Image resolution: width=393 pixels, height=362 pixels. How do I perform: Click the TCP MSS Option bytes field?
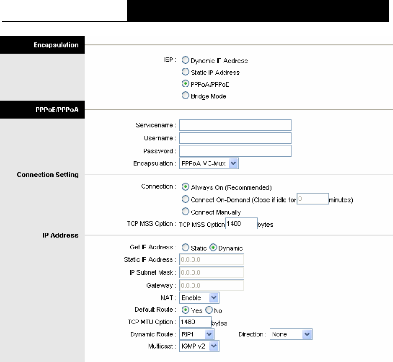coord(241,223)
